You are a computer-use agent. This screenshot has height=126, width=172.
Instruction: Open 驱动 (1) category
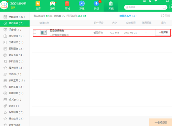click(x=15, y=106)
